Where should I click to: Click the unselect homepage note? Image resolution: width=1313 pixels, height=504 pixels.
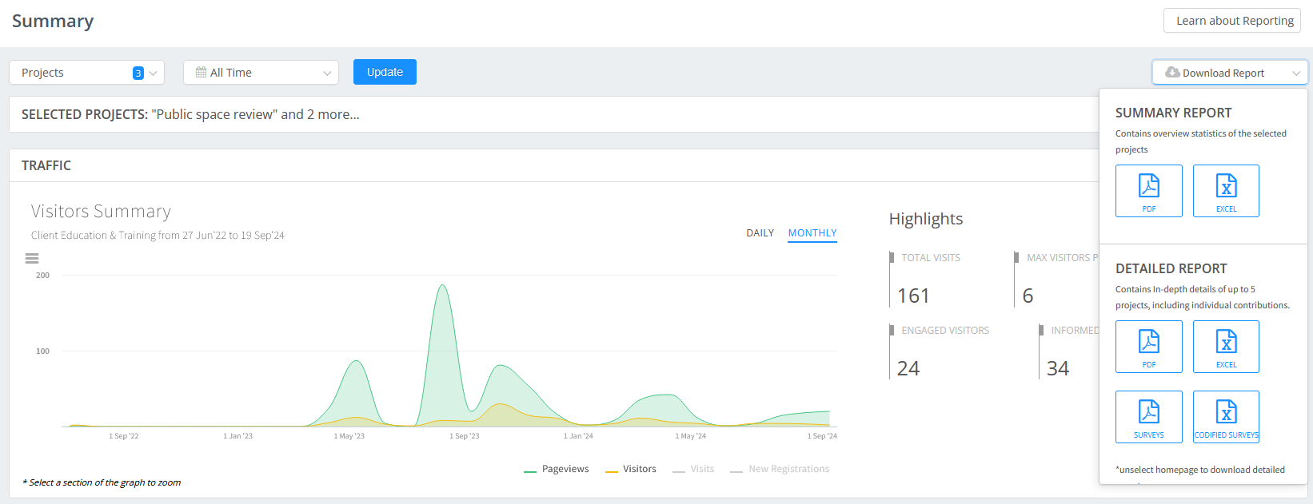coord(1200,470)
